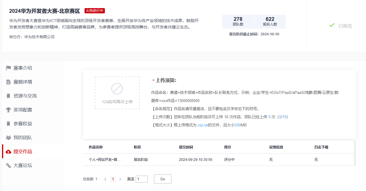Screen dimensions: 366x191
Task: Click the 上传须知 heading
Action: point(166,81)
